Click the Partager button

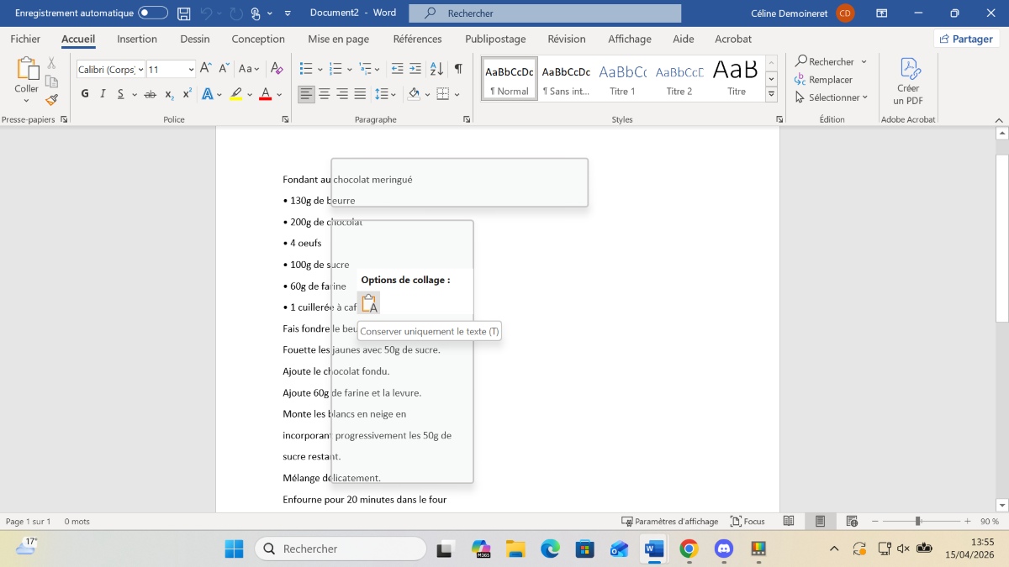point(966,39)
